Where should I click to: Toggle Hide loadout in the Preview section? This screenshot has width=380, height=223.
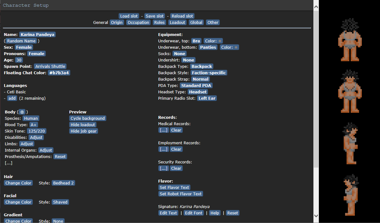pos(83,125)
